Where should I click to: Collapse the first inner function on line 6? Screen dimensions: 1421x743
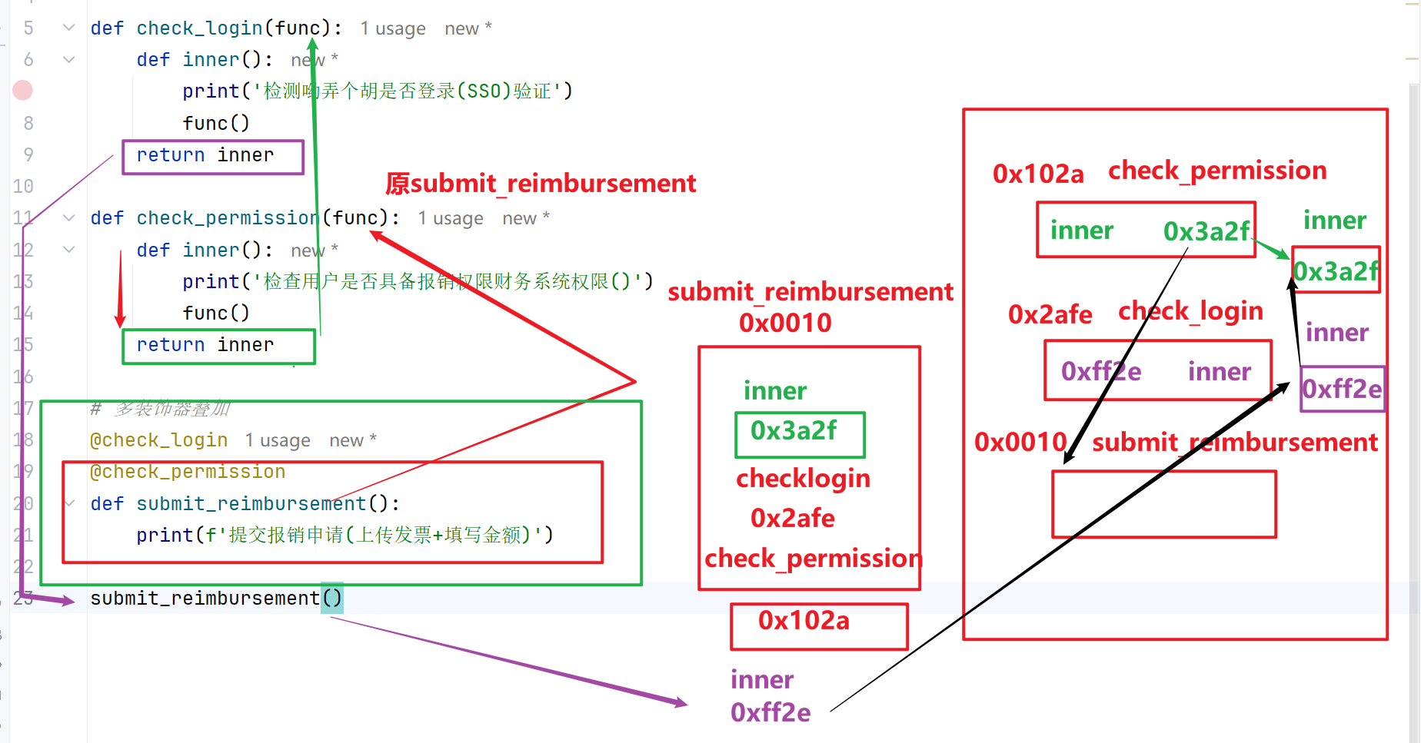pos(69,59)
